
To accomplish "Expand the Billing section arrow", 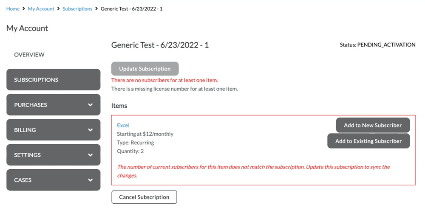I will coord(90,130).
